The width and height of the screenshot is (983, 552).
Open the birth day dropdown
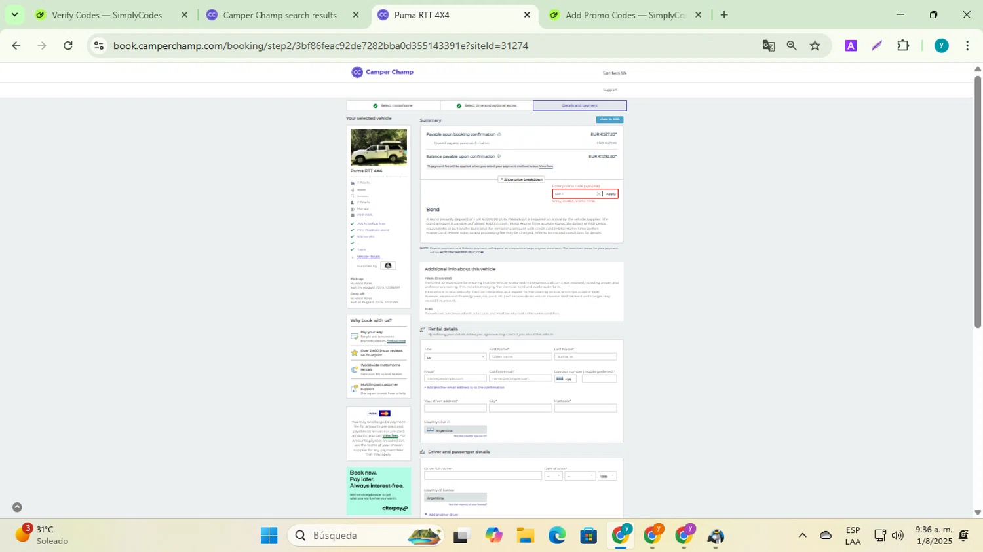click(554, 476)
